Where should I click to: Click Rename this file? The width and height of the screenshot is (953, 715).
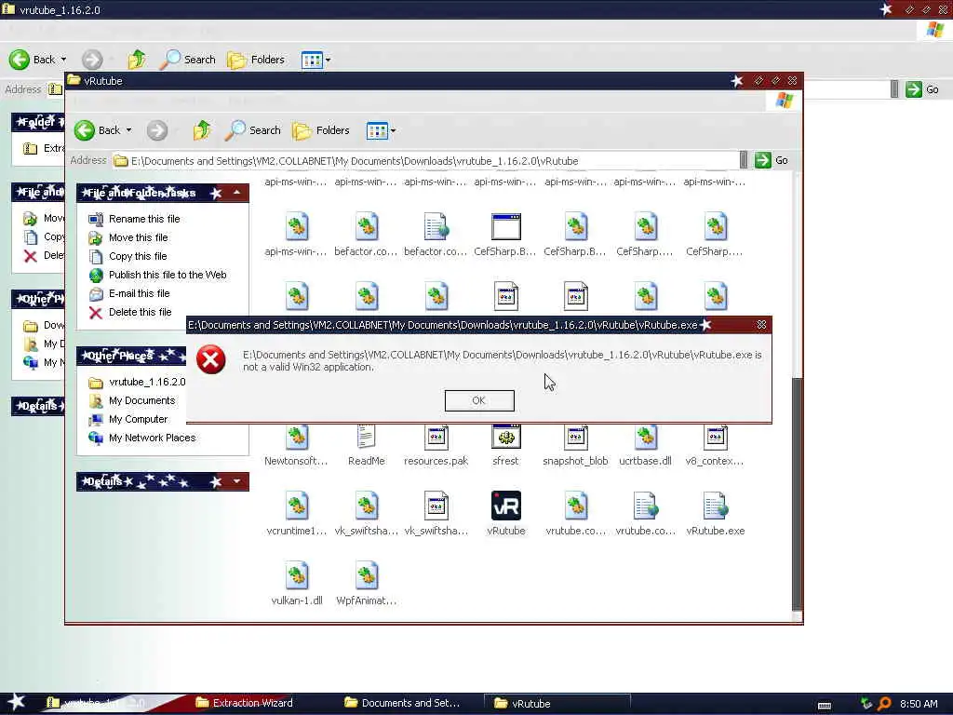[x=134, y=219]
